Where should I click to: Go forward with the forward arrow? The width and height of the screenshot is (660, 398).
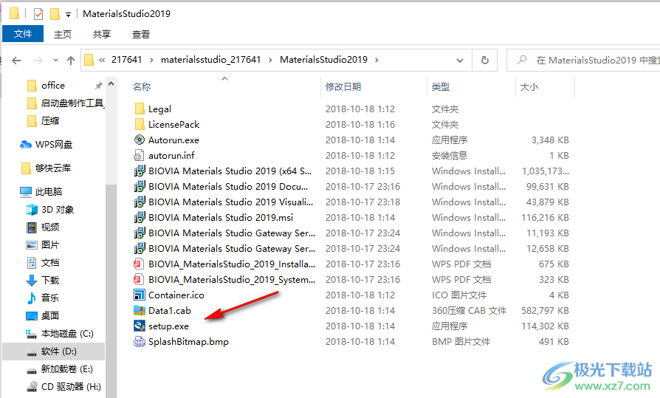(38, 61)
